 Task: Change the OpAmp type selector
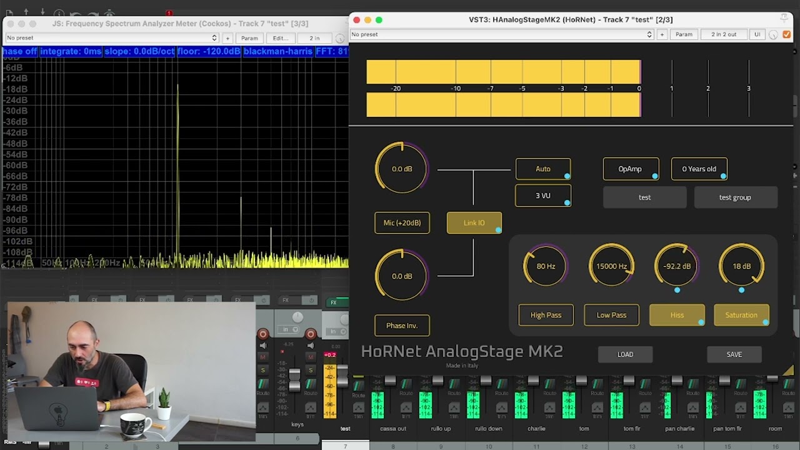tap(631, 169)
